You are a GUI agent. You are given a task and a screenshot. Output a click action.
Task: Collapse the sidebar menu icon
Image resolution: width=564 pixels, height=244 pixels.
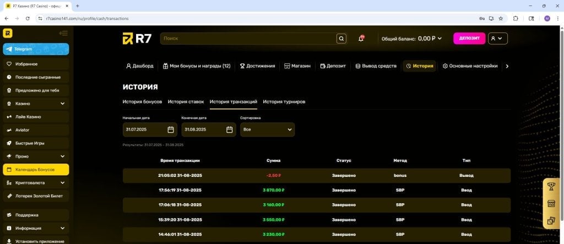63,34
